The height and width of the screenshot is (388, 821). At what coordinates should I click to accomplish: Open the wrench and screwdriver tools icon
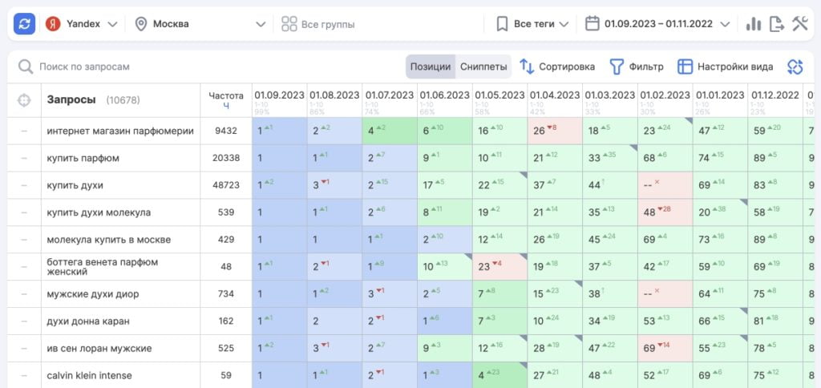pos(799,24)
